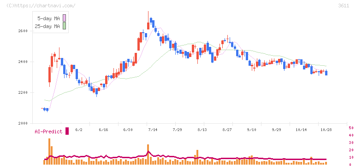Screen dimensions: 356x166
Task: Click the chartnavi.com copyright URL text
Action: pyautogui.click(x=41, y=6)
